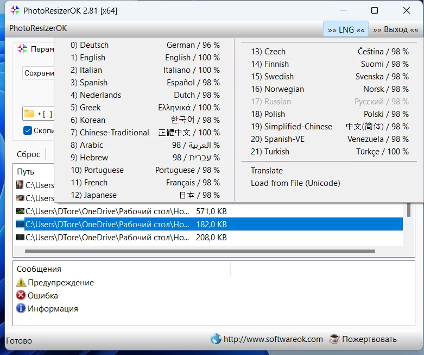Click thumbnail icon of the 208,0 KB file
Viewport: 424px width, 355px height.
[20, 237]
